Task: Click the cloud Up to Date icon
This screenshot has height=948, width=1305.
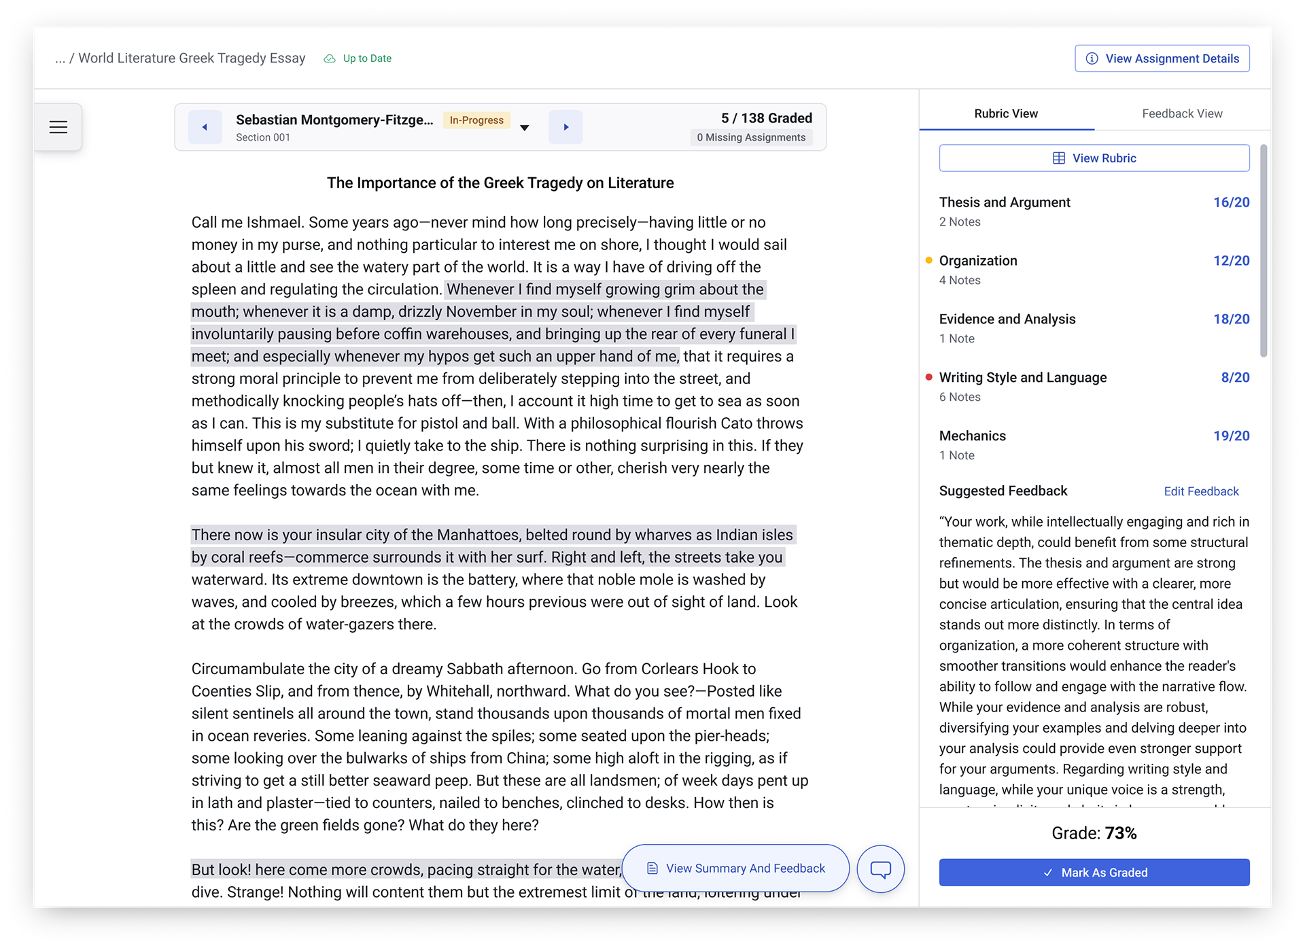Action: pos(330,58)
